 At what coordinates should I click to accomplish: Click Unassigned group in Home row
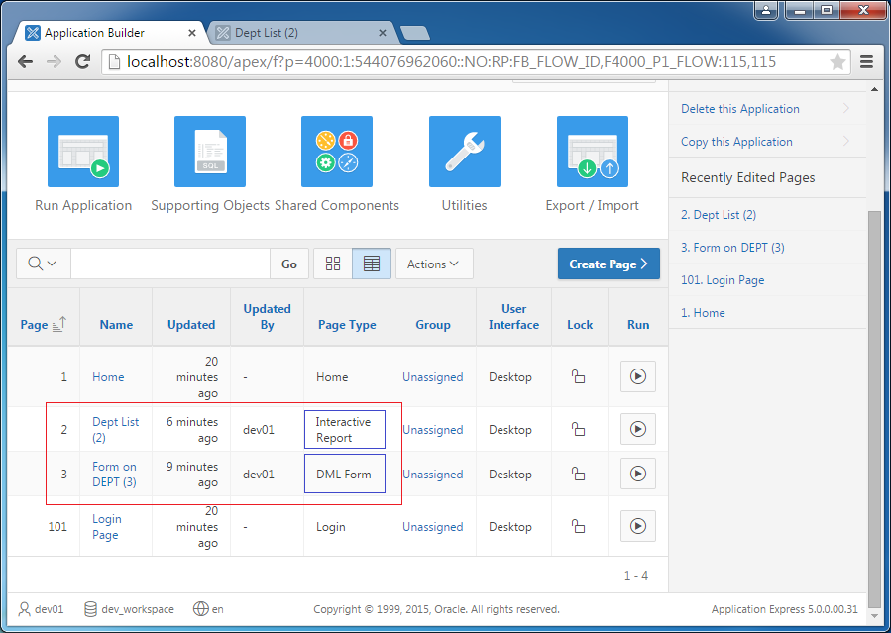point(432,377)
